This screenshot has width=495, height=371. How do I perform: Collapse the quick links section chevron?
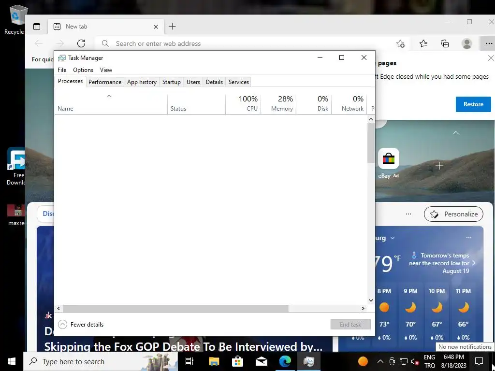(455, 133)
